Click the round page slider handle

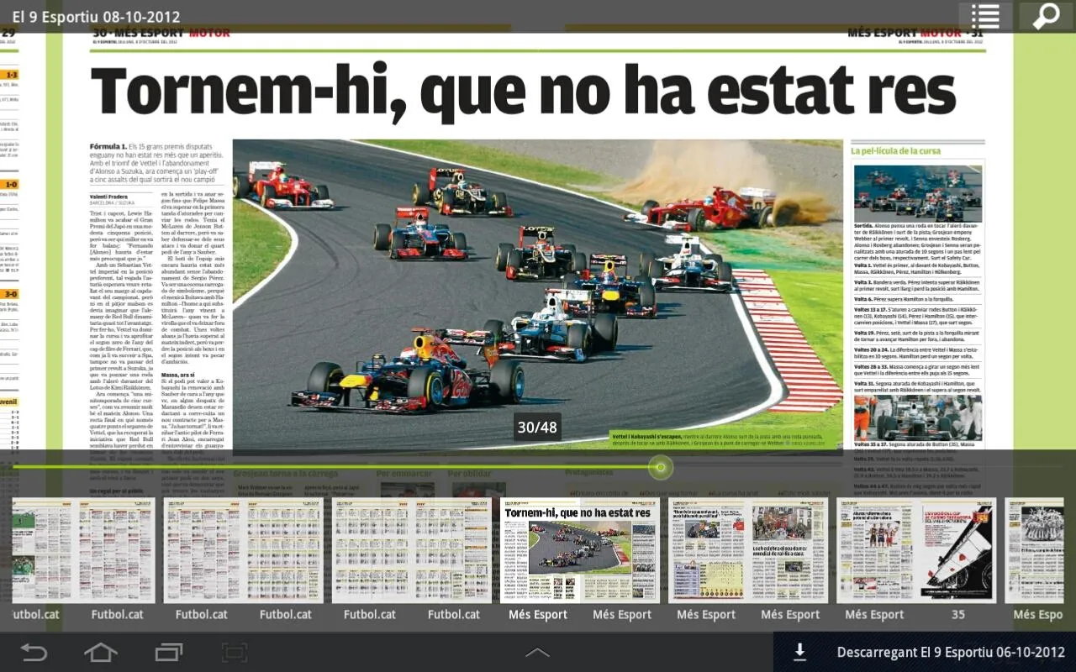[x=662, y=467]
